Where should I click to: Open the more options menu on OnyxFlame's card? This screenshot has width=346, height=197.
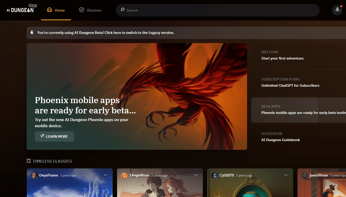coord(105,175)
